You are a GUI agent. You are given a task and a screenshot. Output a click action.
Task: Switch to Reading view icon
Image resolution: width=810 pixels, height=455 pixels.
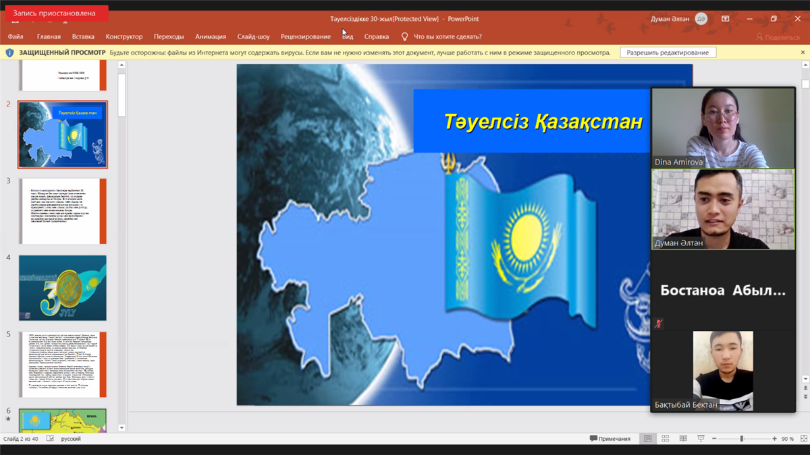pos(683,439)
